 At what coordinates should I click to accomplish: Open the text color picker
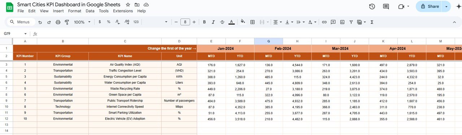point(232,22)
